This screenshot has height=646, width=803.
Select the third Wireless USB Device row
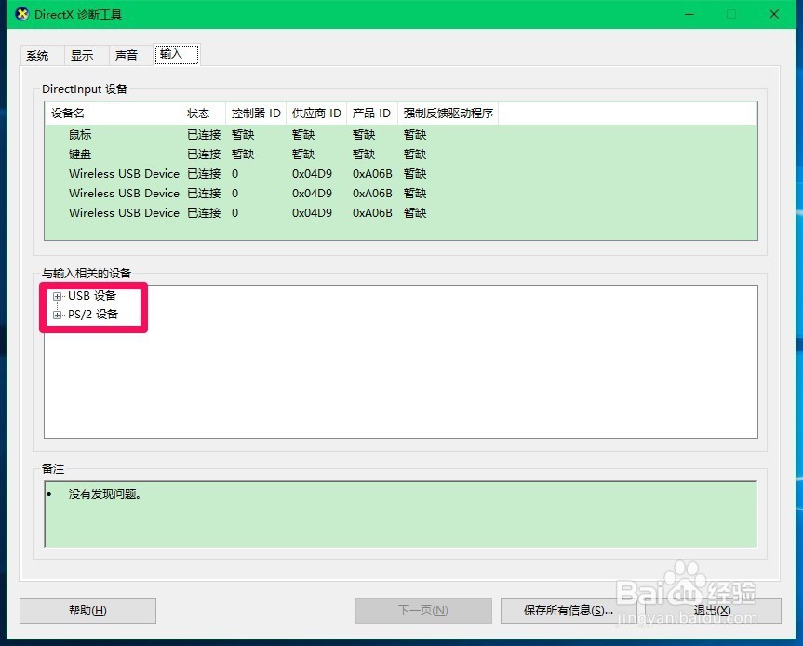(401, 212)
